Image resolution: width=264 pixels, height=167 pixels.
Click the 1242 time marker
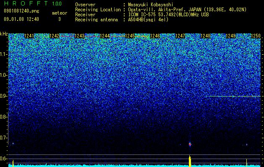point(54,36)
